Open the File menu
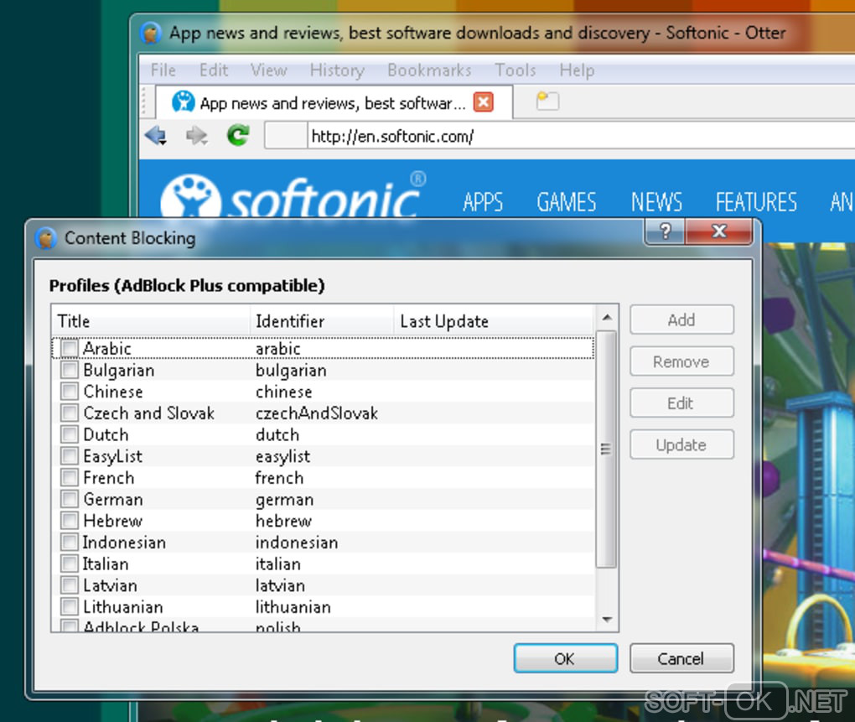 163,70
